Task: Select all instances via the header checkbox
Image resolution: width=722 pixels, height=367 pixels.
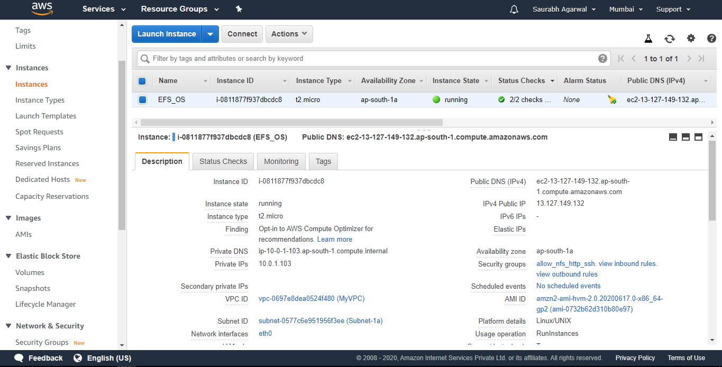Action: (142, 80)
